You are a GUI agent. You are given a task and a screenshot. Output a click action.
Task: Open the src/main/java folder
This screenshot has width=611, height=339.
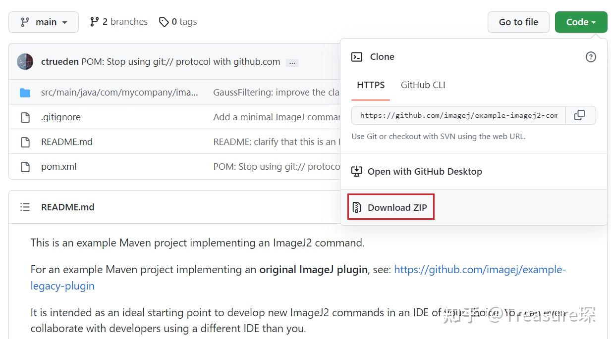tap(119, 93)
